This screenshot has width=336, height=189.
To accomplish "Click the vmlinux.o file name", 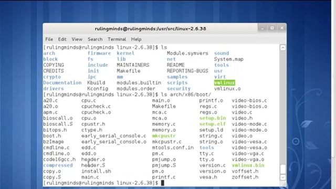I will tap(227, 89).
